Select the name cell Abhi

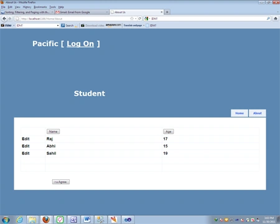(x=51, y=146)
